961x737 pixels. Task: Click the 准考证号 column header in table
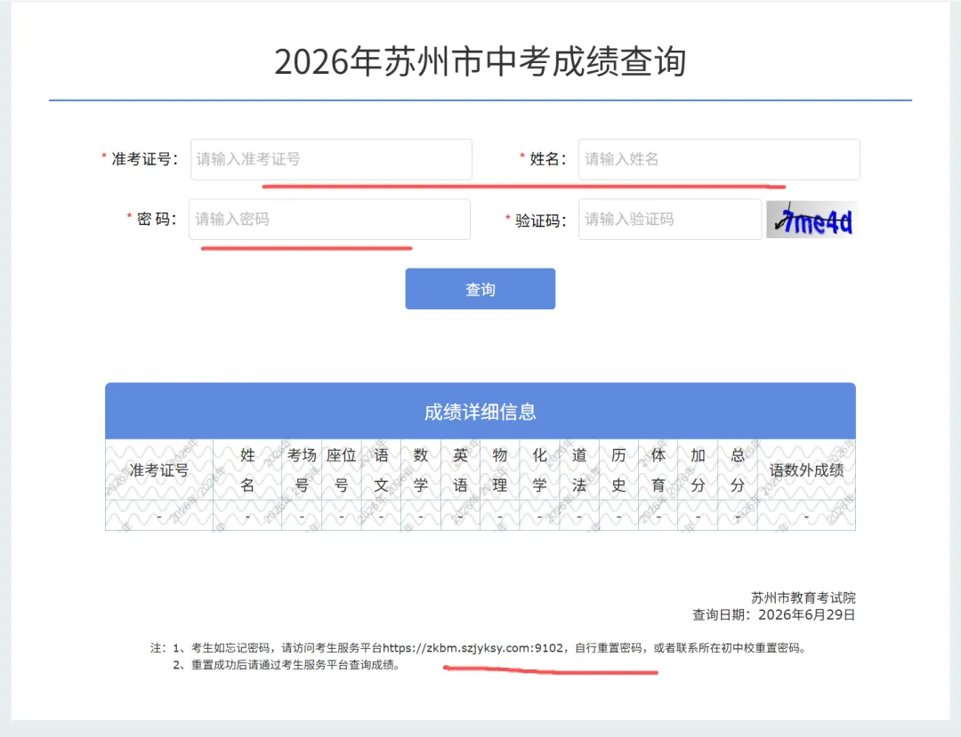[x=159, y=469]
